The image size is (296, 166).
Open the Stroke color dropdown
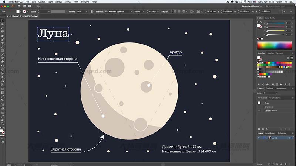click(28, 11)
